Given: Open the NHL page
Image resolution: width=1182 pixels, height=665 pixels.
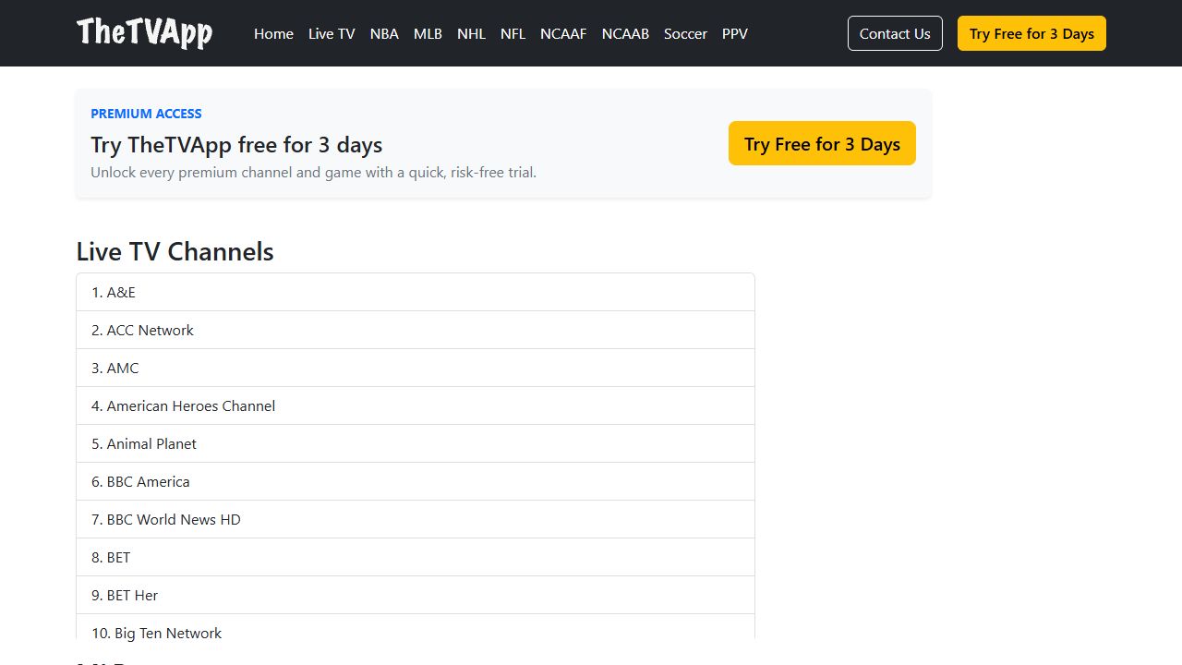Looking at the screenshot, I should [471, 33].
